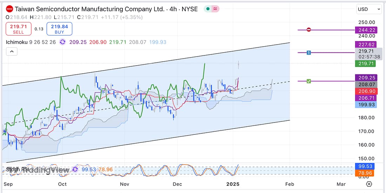Screen dimensions: 386x193
Task: Click the Ichimoku purple refresh icon
Action: click(x=62, y=42)
